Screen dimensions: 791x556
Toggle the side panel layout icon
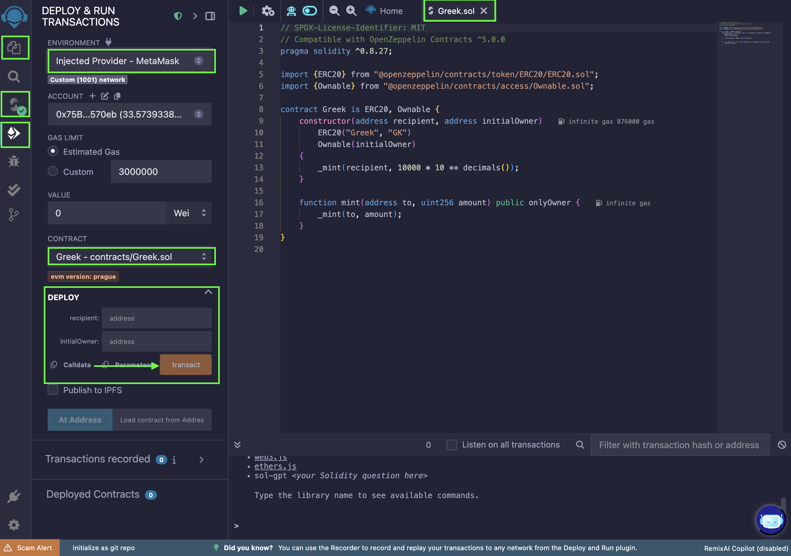pos(210,16)
